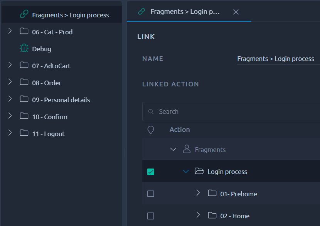This screenshot has width=320, height=226.
Task: Click the link icon in the open tab
Action: 141,12
